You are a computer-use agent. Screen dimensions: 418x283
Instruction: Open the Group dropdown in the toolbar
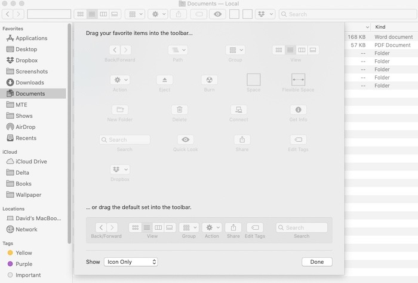(x=135, y=14)
